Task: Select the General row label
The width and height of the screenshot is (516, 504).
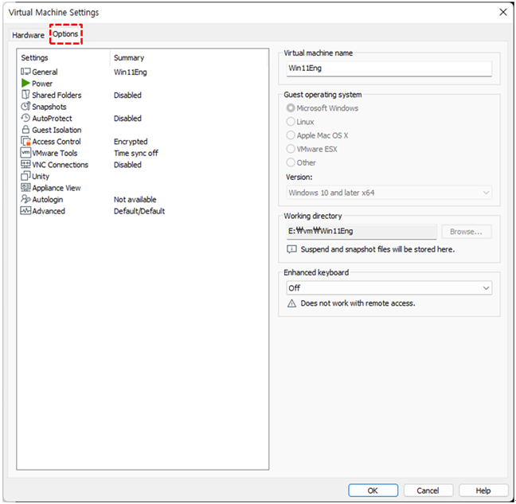Action: tap(45, 72)
